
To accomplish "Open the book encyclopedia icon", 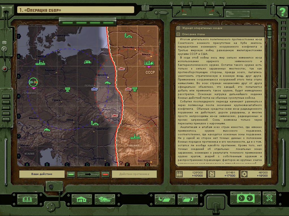I will pos(27,199).
